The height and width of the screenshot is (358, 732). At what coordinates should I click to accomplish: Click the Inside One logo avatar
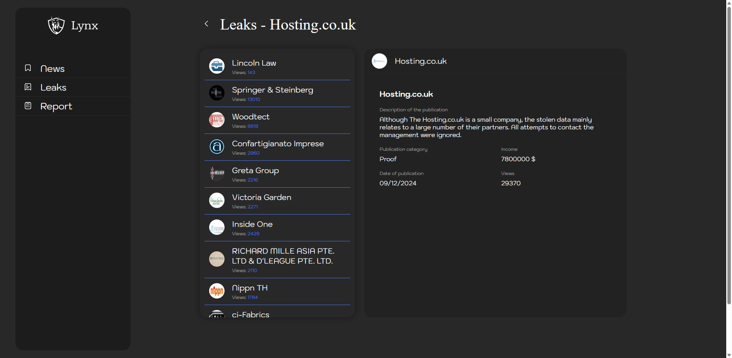coord(217,227)
